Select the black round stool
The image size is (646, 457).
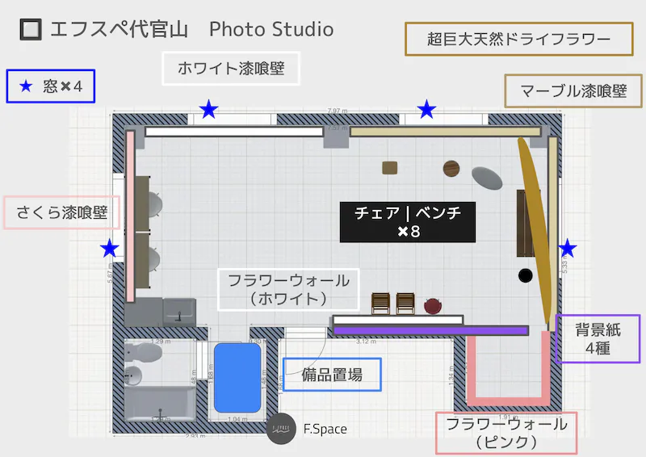click(526, 275)
